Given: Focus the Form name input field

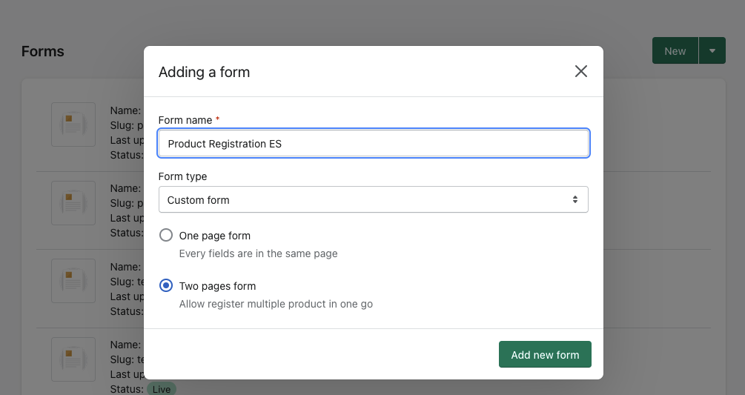Looking at the screenshot, I should coord(373,144).
